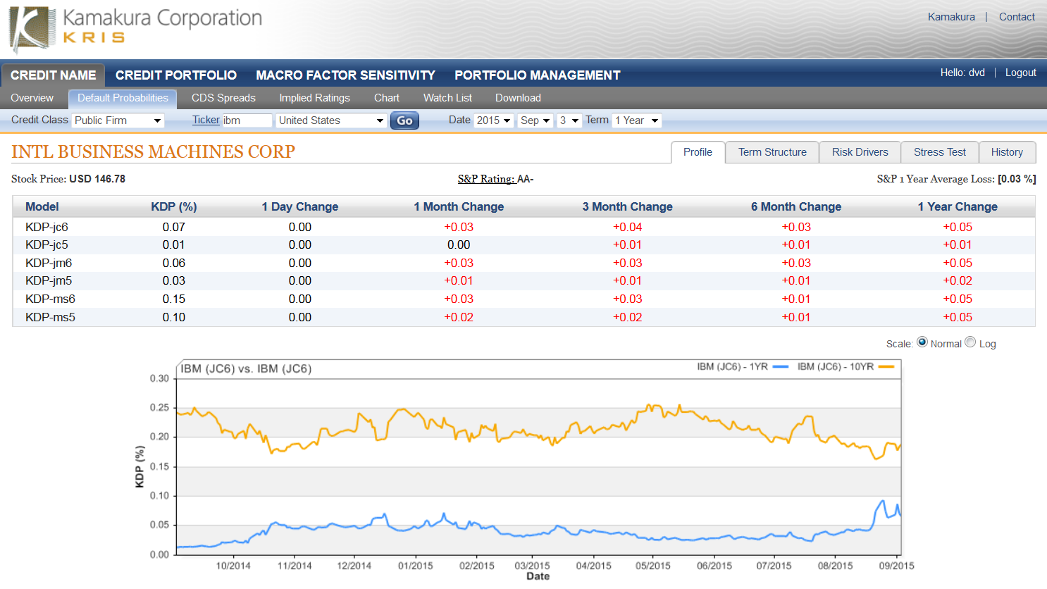
Task: Click the Kamakura Corporation logo
Action: pyautogui.click(x=136, y=30)
